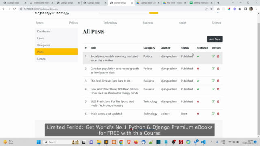Click not-featured cross for 2023 Predictions post
260x146 pixels.
click(x=198, y=101)
